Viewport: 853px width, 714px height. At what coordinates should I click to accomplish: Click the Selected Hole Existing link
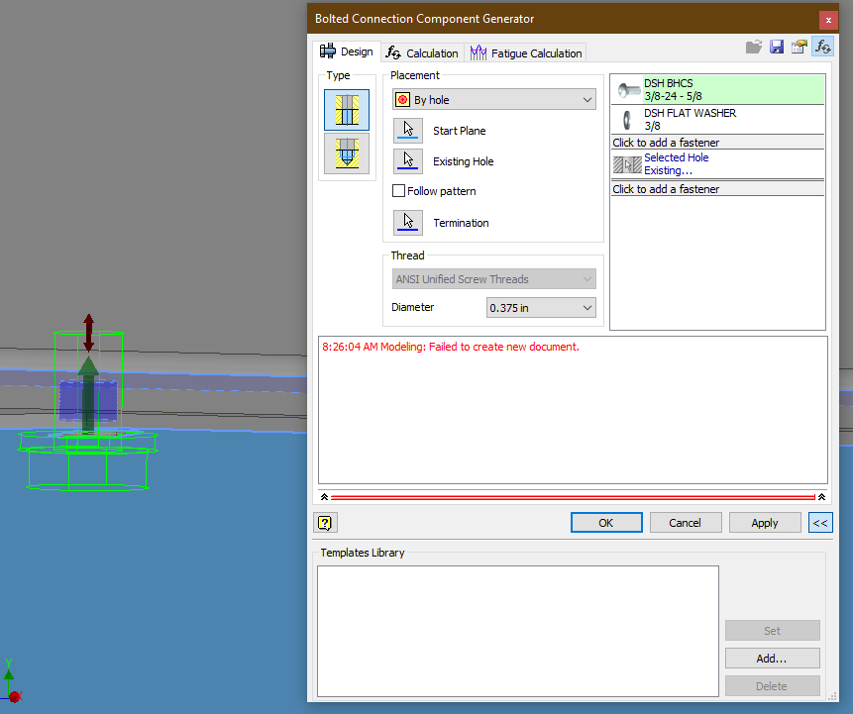(x=677, y=161)
